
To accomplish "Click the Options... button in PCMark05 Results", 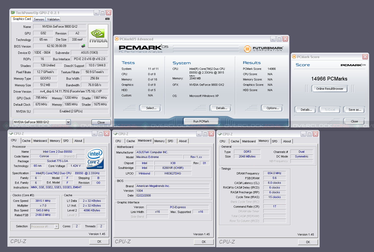I will [x=273, y=108].
